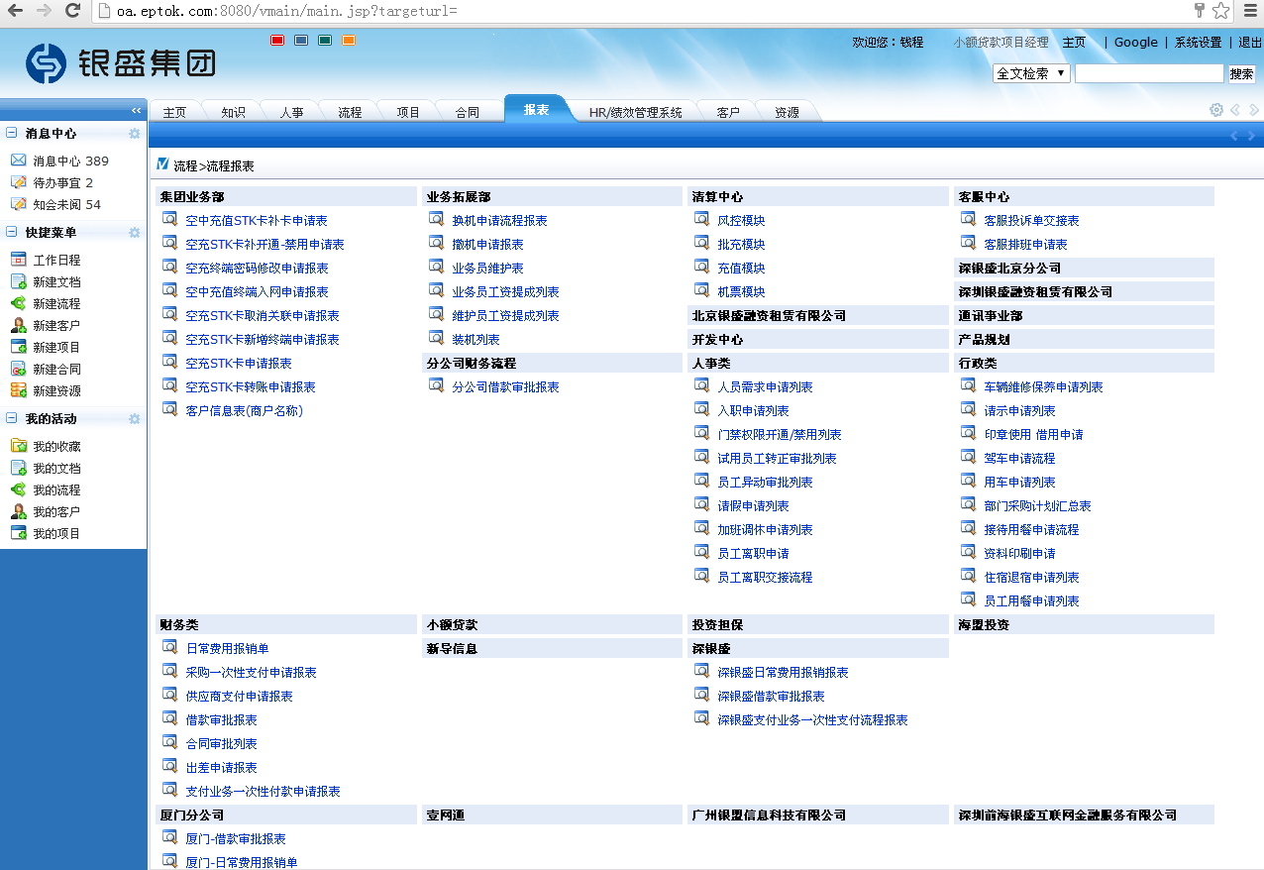This screenshot has height=870, width=1264.
Task: Select the gray-blue theme color swatch
Action: coord(301,41)
